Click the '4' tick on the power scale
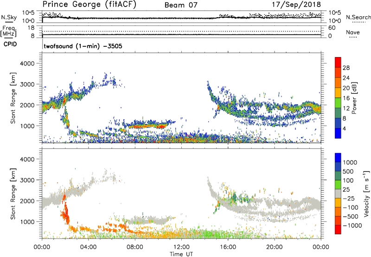This screenshot has height=257, width=371. tap(344, 129)
